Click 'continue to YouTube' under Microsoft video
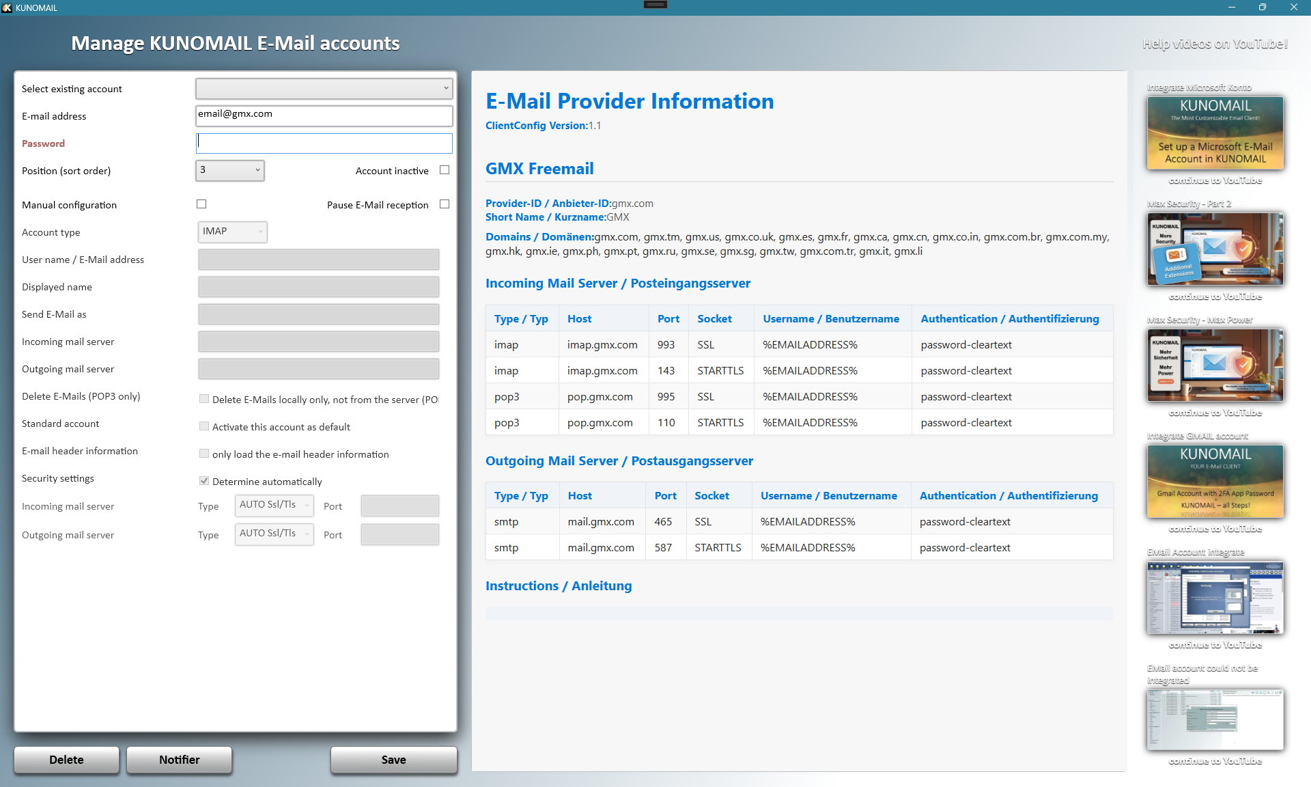Viewport: 1311px width, 787px height. coord(1215,180)
